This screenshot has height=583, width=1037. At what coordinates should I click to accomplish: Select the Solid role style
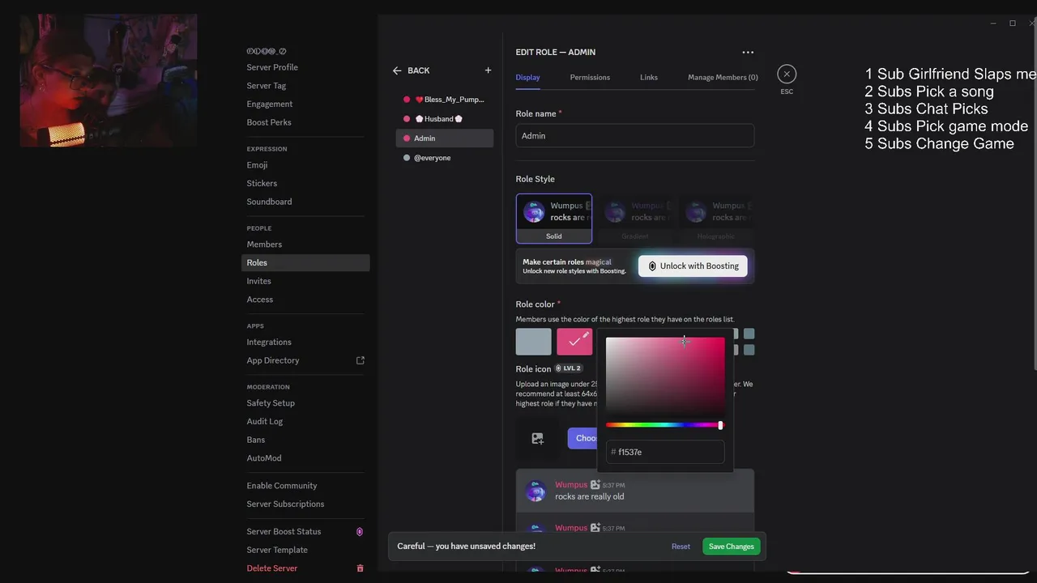coord(554,219)
